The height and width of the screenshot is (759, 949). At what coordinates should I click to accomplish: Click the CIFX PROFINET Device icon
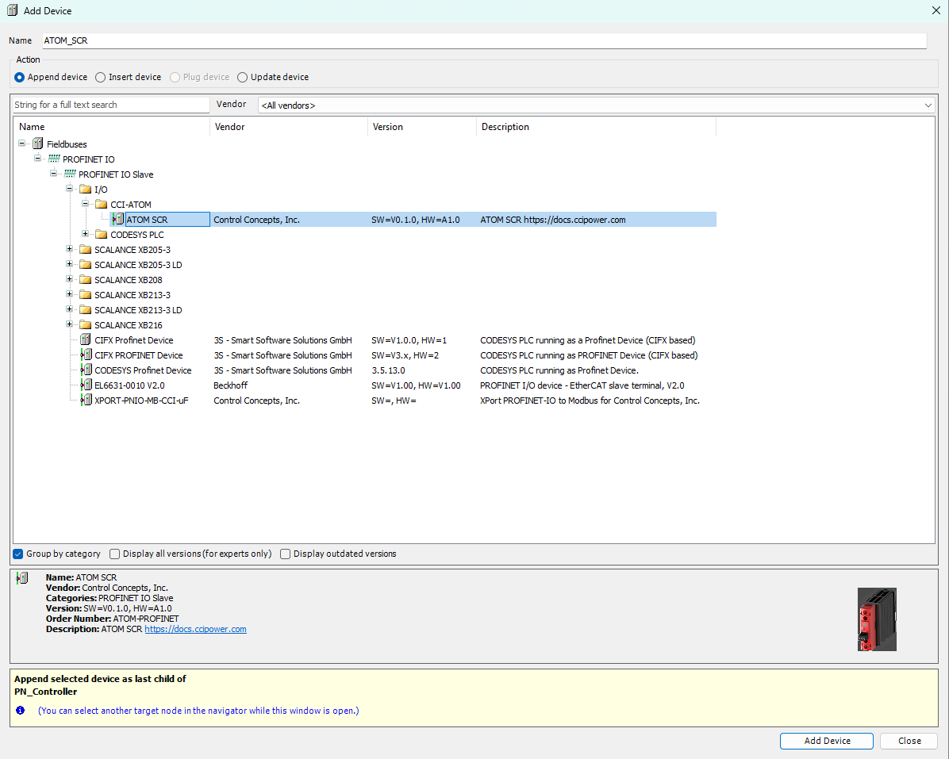tap(86, 355)
